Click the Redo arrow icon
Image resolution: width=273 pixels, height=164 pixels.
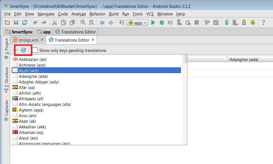(x=44, y=22)
